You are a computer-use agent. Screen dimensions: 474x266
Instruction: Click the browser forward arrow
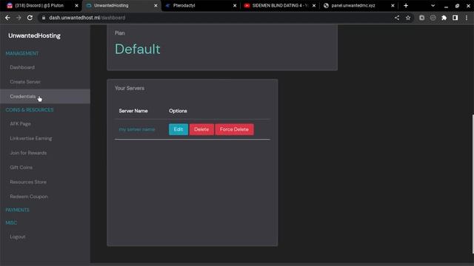tap(19, 18)
